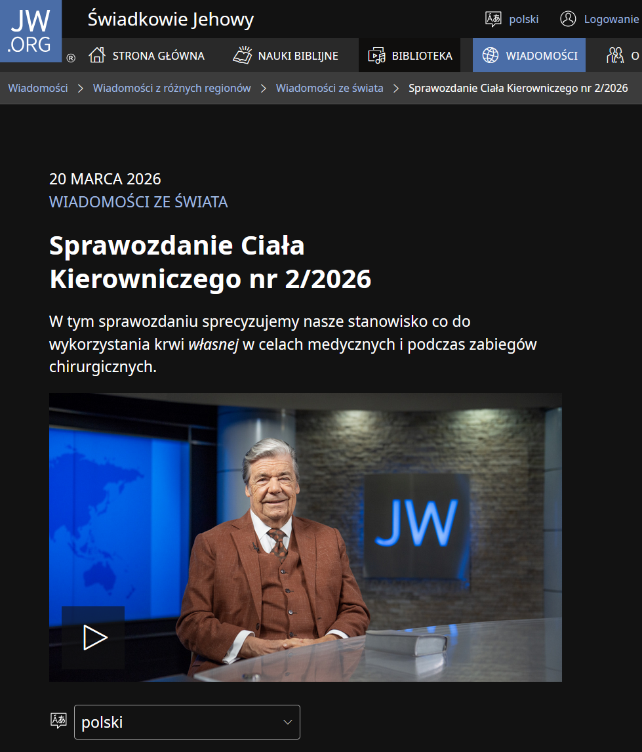This screenshot has width=642, height=752.
Task: Select the Wiadomości navigation tab
Action: pyautogui.click(x=529, y=56)
